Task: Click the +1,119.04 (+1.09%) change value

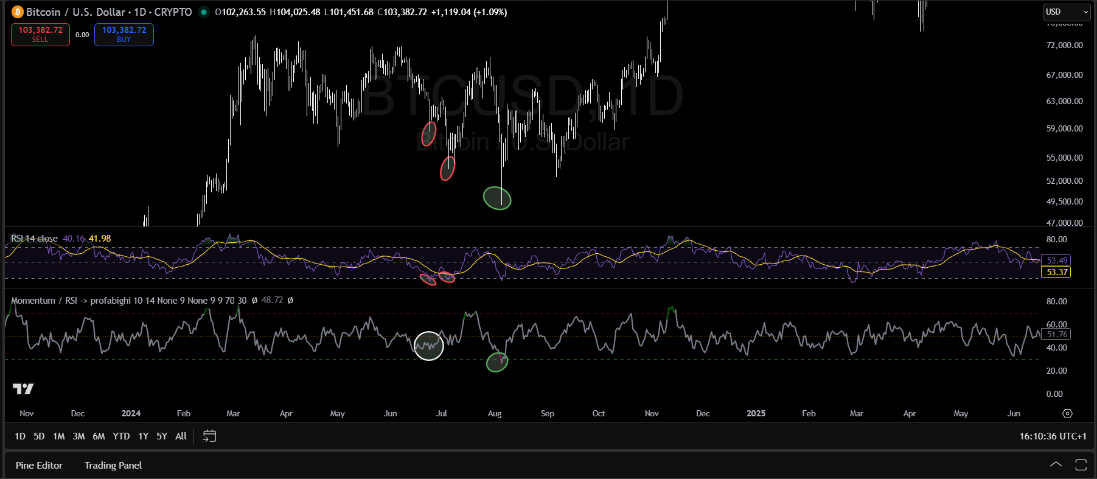Action: point(468,12)
